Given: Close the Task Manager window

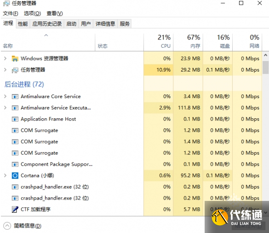Looking at the screenshot, I should tap(259, 3).
